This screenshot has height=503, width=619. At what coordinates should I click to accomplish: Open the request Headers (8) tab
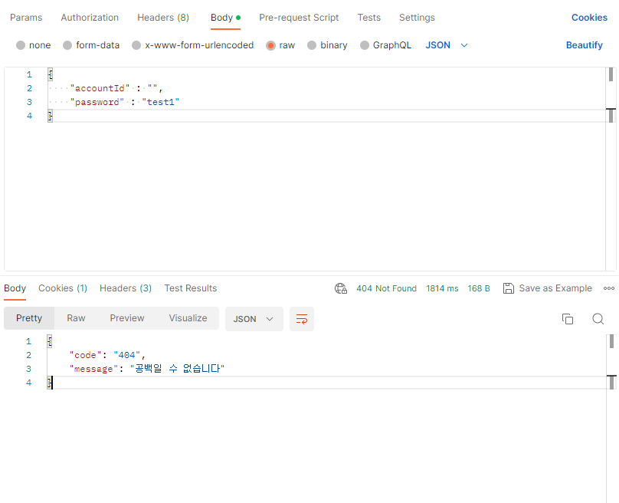pos(163,18)
